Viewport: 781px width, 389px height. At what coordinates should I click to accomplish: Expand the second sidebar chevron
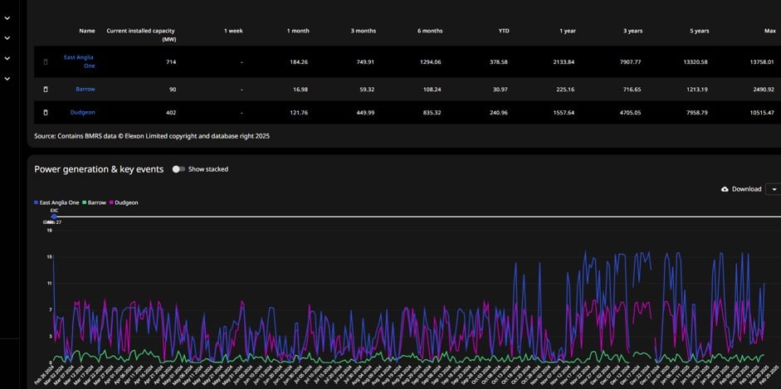(7, 38)
